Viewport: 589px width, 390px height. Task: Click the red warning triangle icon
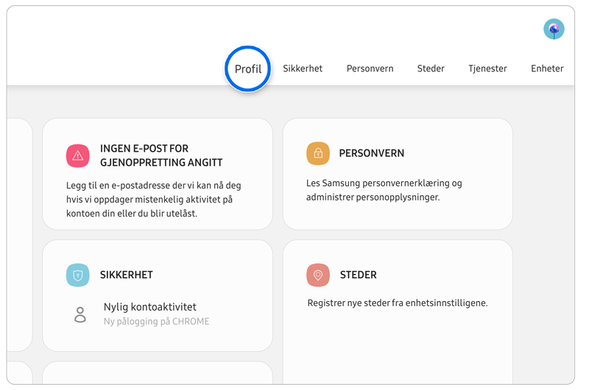coord(78,155)
